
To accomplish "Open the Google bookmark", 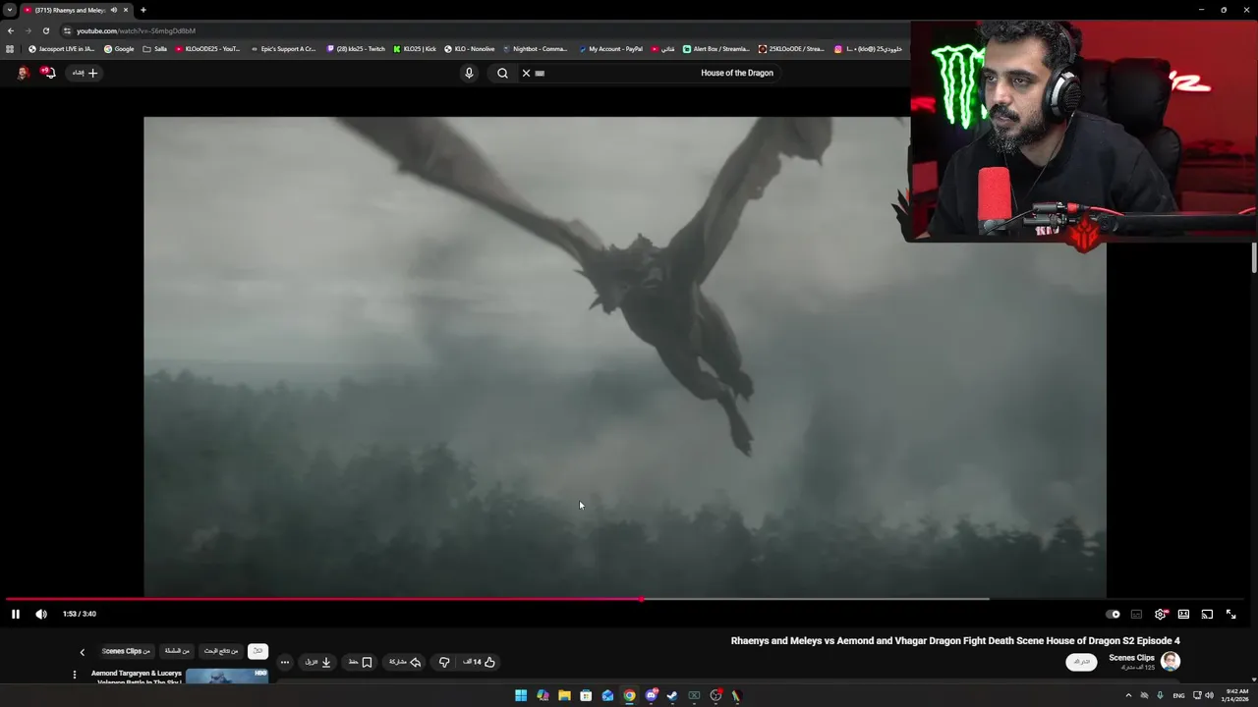I will [119, 48].
